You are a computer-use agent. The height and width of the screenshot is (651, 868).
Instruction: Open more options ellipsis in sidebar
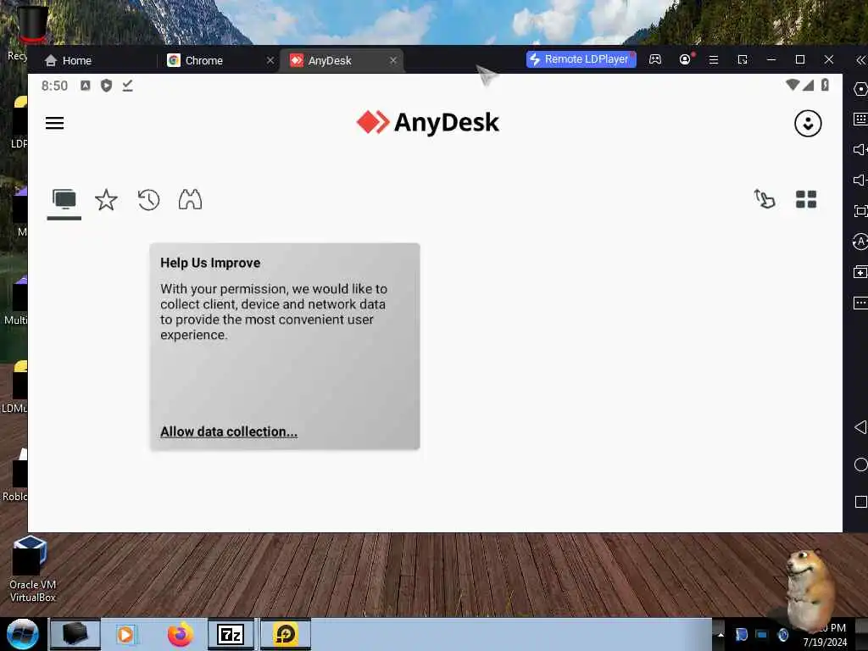tap(860, 303)
